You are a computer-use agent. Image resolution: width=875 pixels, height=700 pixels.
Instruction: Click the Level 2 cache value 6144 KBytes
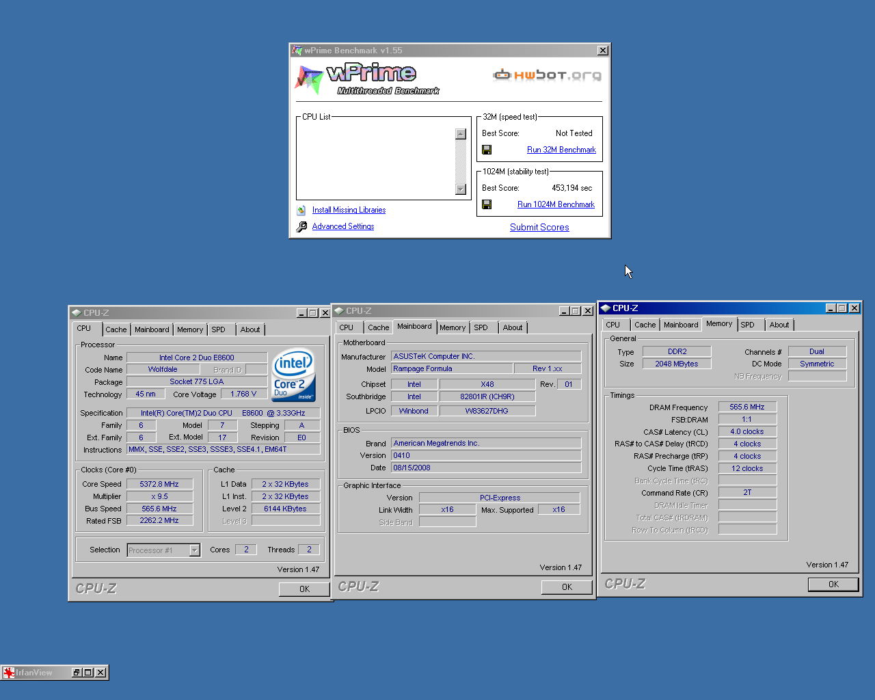[x=285, y=509]
